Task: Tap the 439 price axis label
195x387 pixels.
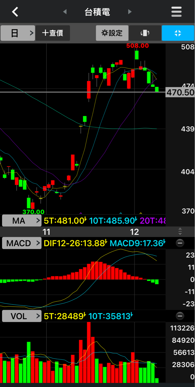Action: [188, 129]
